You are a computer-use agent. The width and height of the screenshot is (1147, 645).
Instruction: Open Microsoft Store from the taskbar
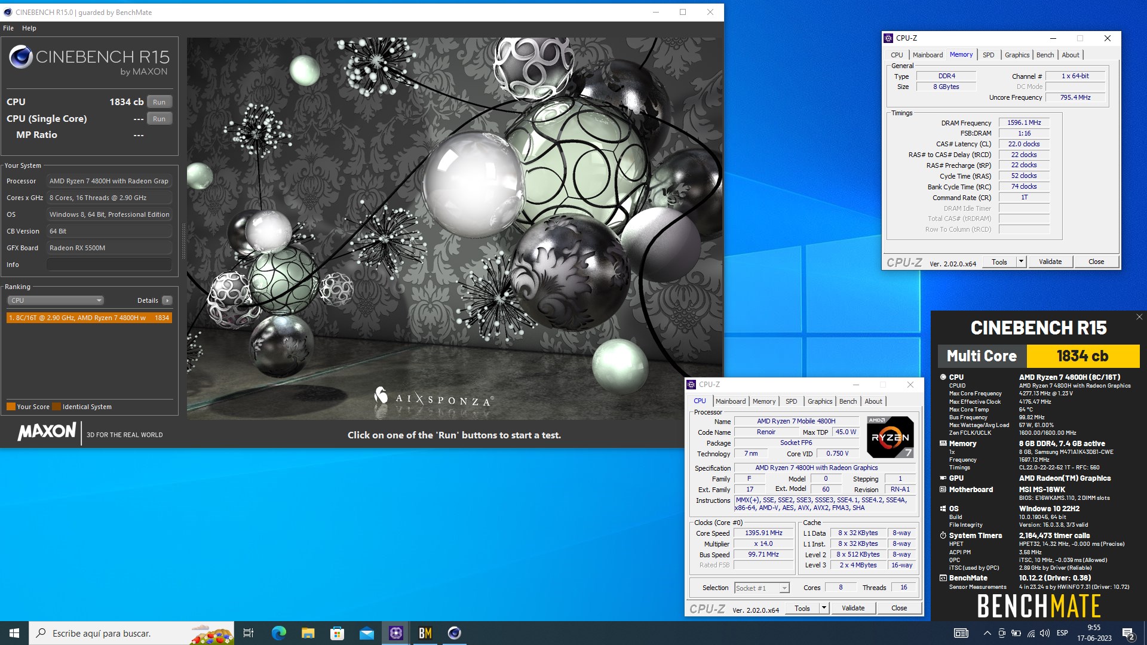pos(337,633)
